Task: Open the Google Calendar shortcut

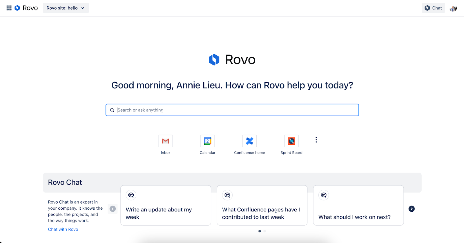Action: point(208,141)
